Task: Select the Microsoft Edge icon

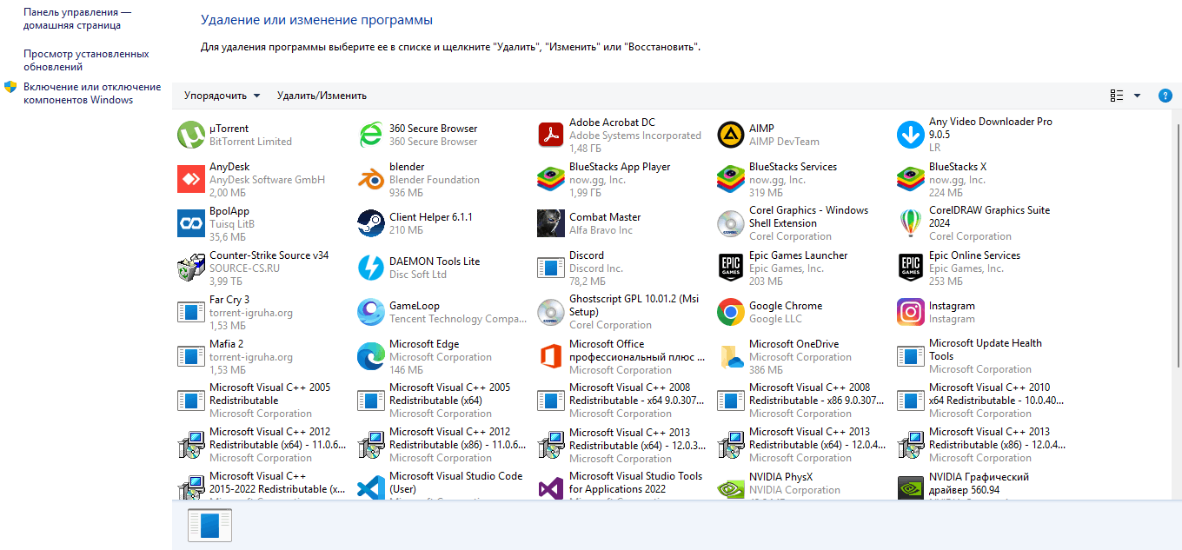Action: click(371, 356)
